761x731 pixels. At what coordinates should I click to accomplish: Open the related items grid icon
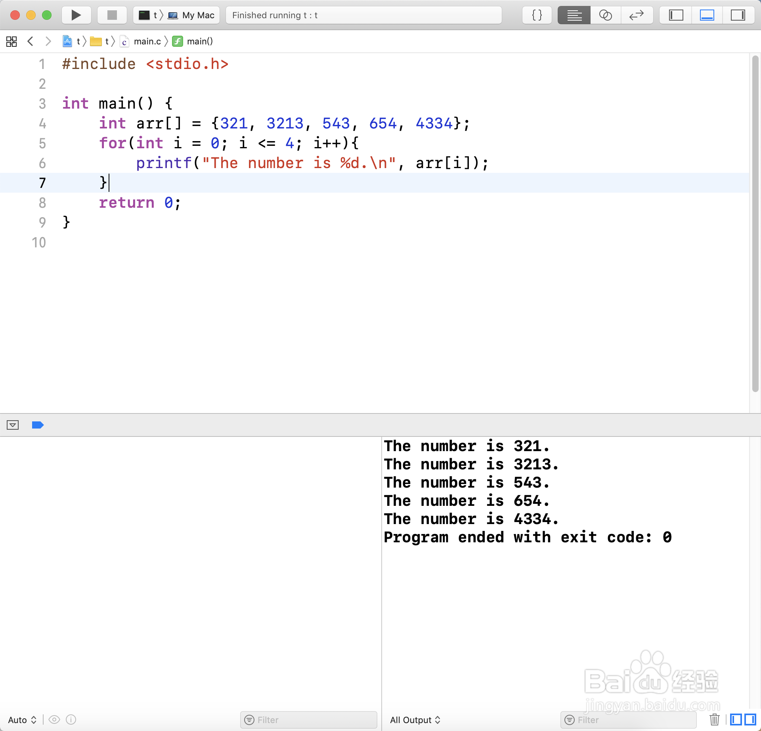click(11, 41)
